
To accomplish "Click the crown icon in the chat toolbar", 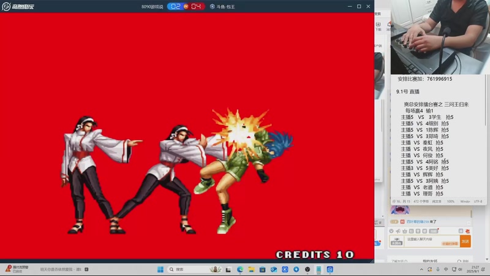I will 405,231.
